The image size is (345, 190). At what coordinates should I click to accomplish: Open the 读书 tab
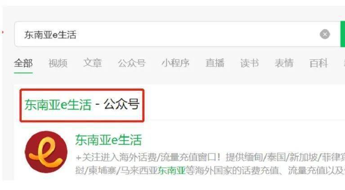click(x=249, y=63)
